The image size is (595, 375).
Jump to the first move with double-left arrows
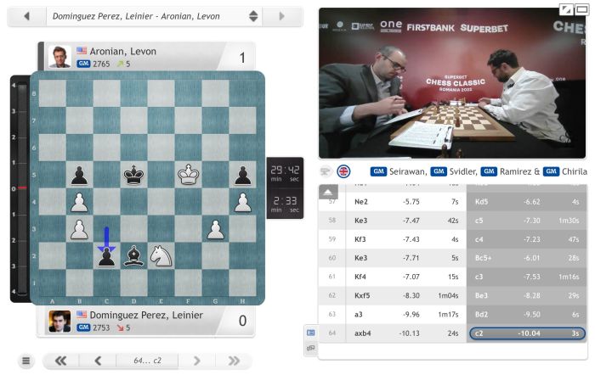tap(60, 361)
